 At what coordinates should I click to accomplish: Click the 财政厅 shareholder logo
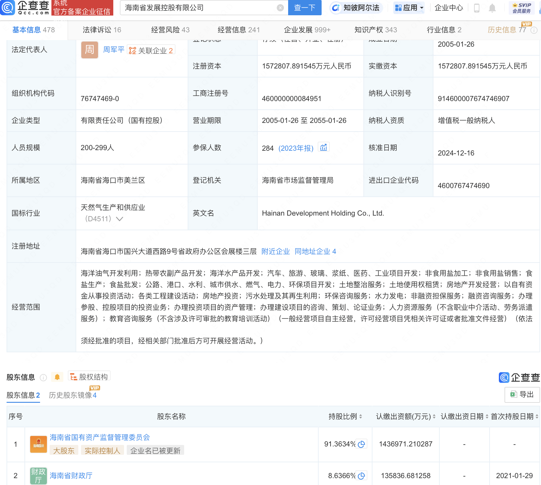[39, 476]
